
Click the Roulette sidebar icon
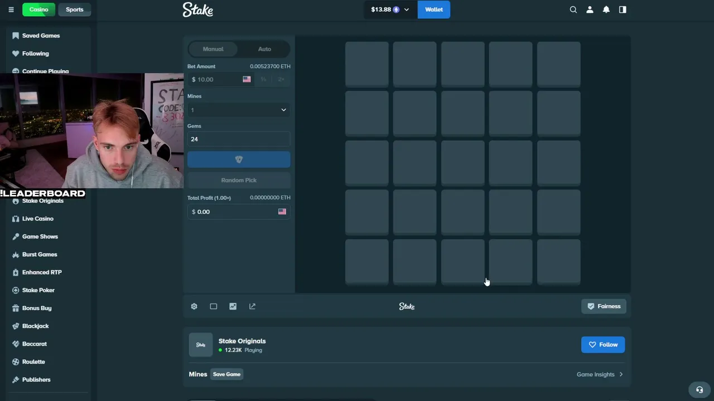pos(16,361)
